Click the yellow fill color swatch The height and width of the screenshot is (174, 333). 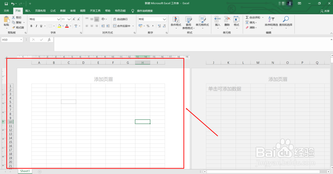click(60, 26)
